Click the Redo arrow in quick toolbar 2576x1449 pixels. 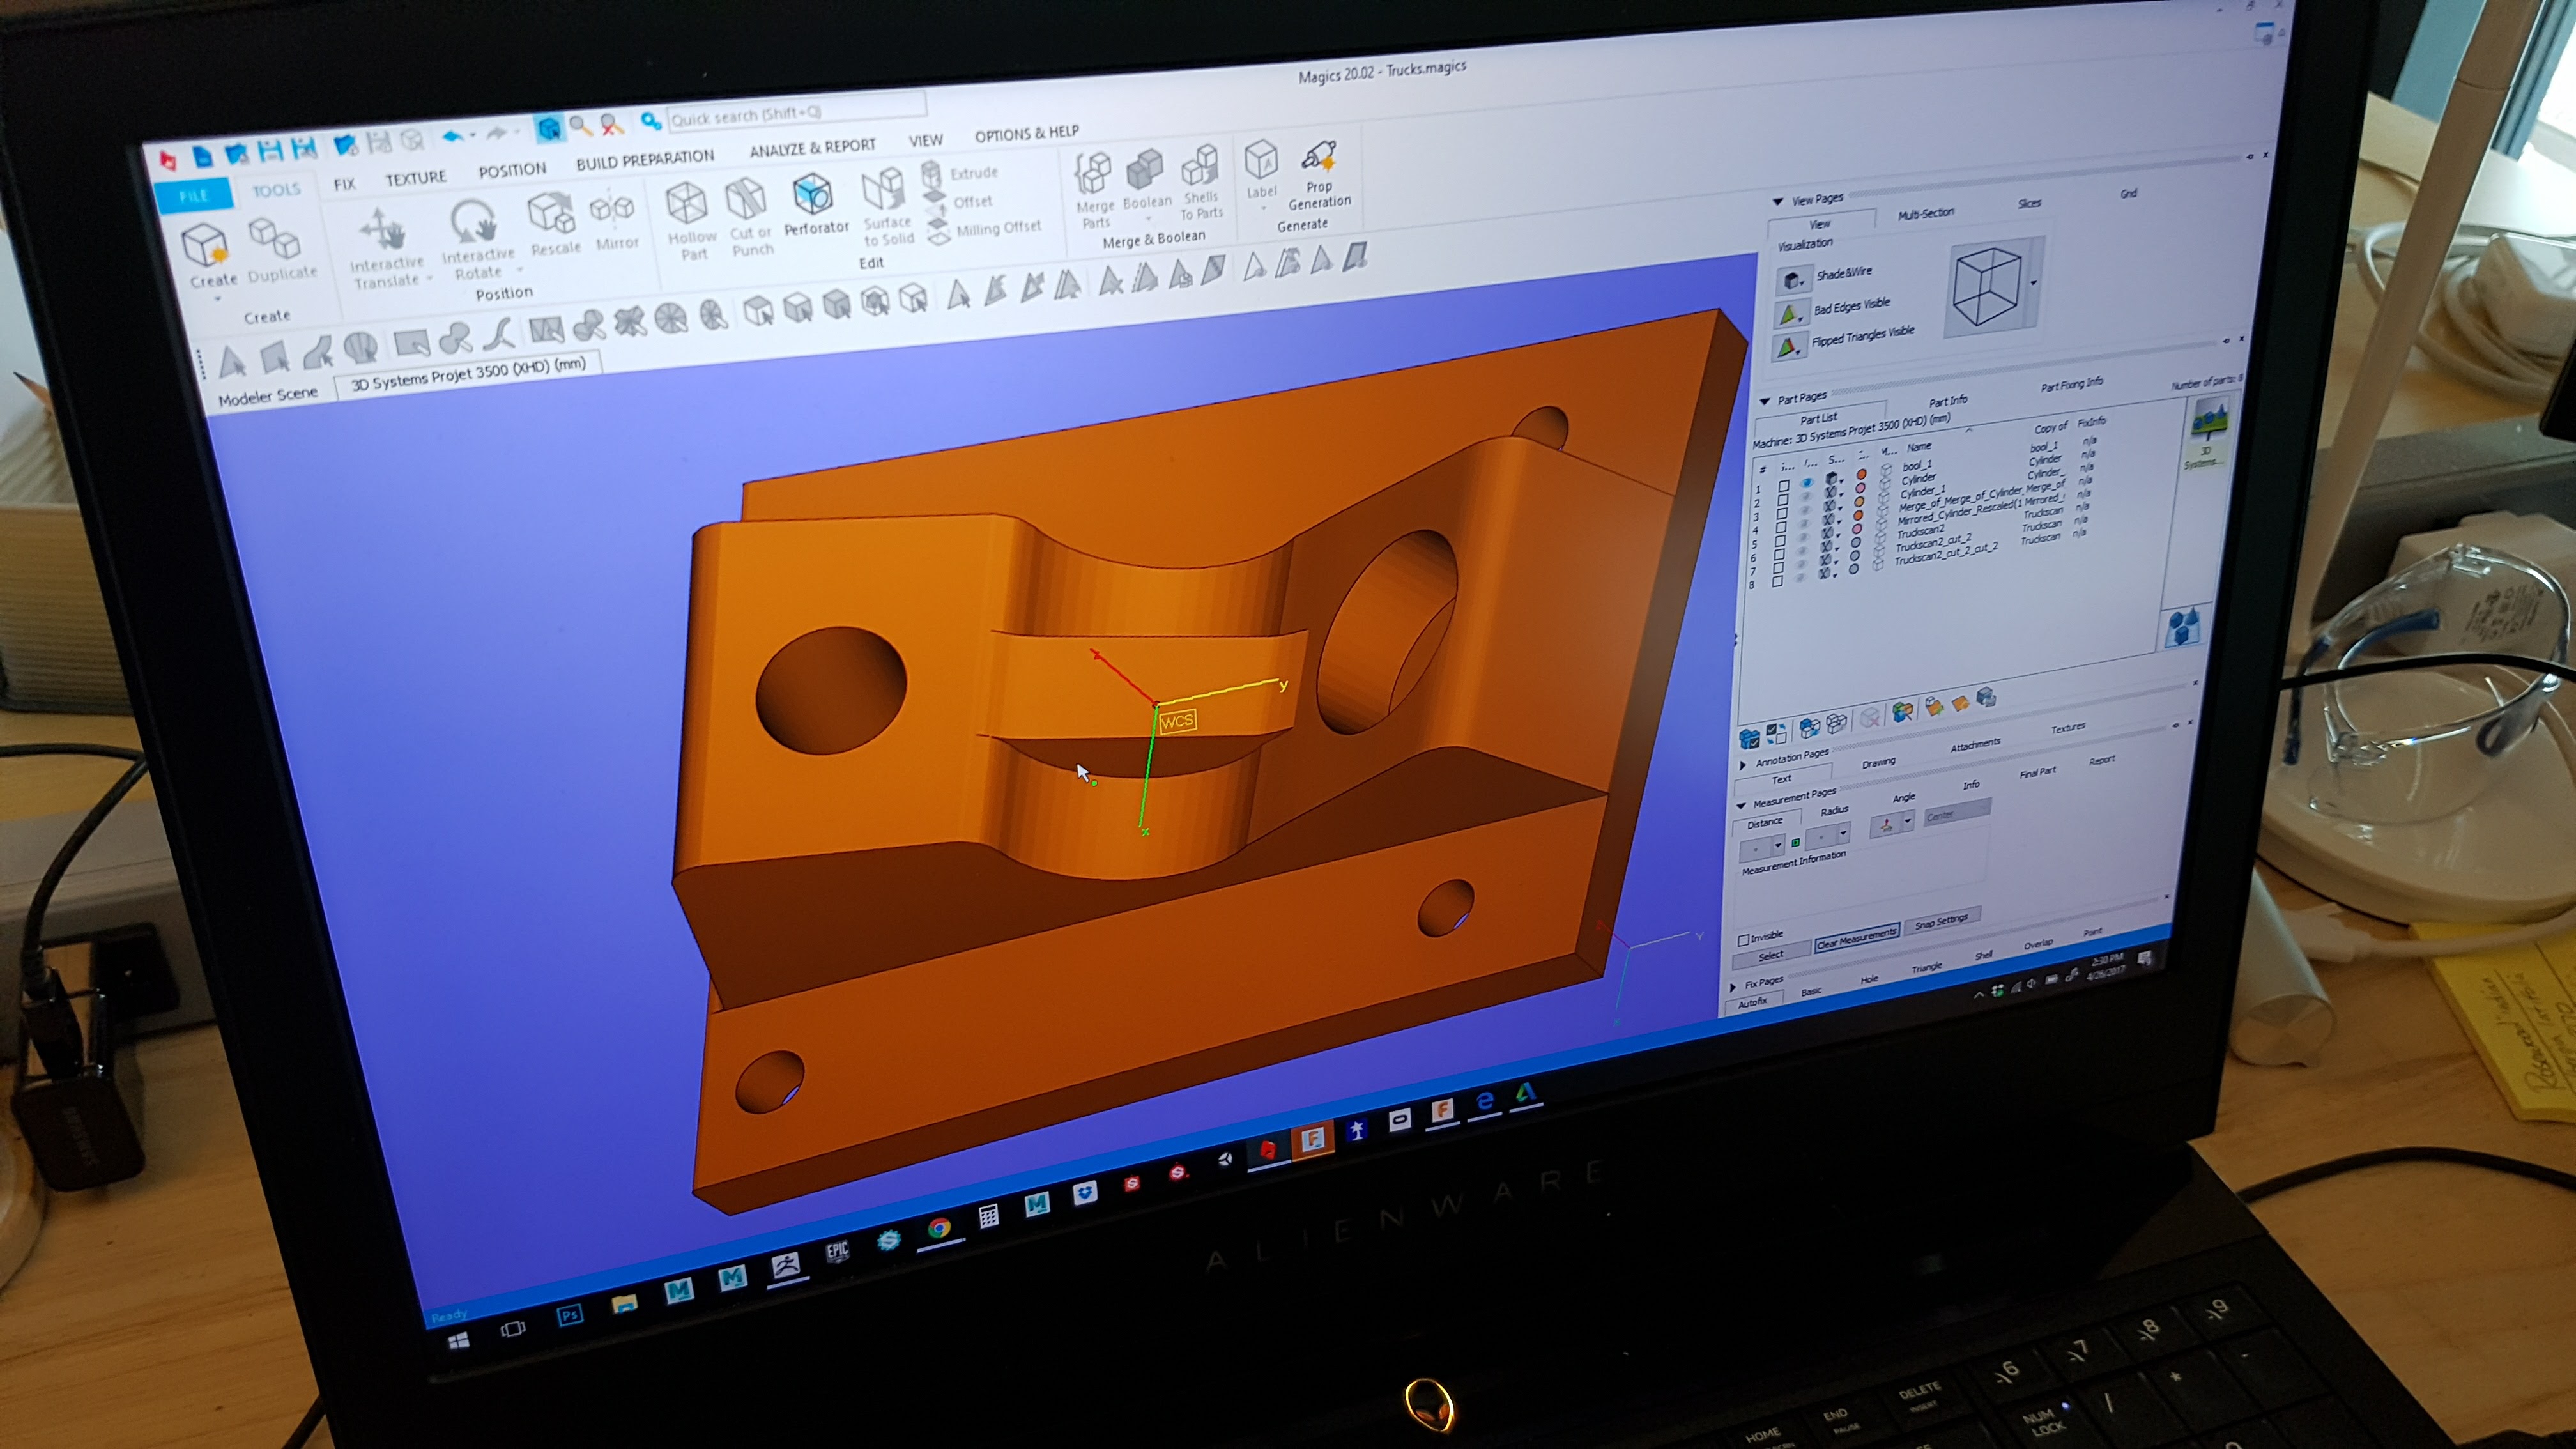click(x=496, y=133)
